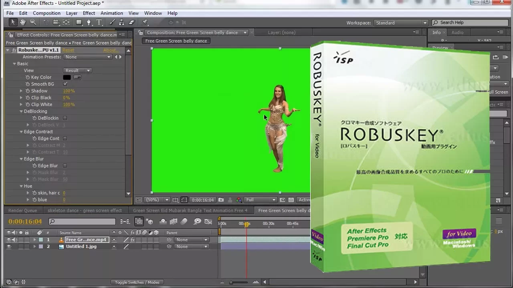The width and height of the screenshot is (513, 288).
Task: Click Always Preview This View icon
Action: 138,200
